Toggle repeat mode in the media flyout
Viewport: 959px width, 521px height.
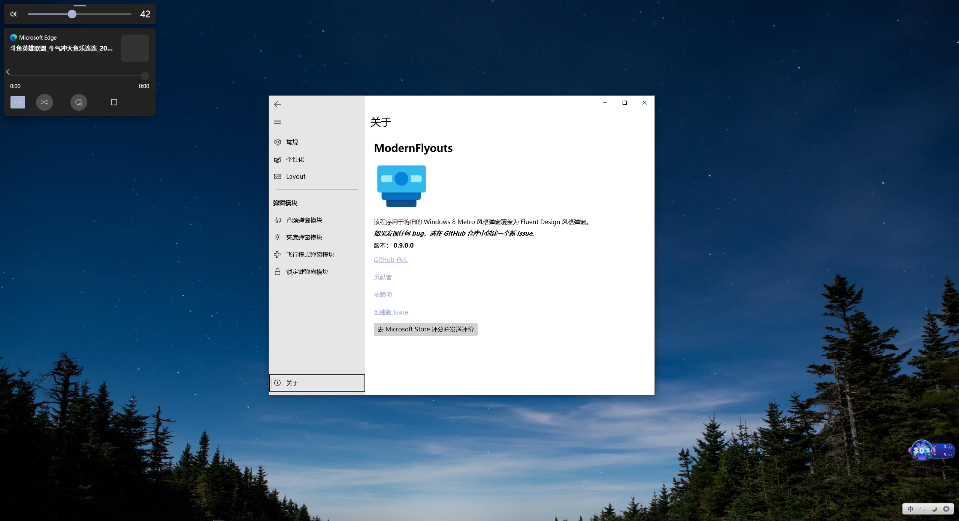click(79, 102)
